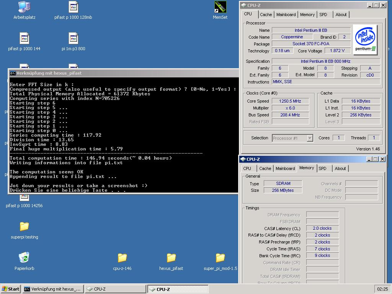Screen dimensions: 392x294
Task: Click the Coppermine code name field
Action: pyautogui.click(x=292, y=37)
